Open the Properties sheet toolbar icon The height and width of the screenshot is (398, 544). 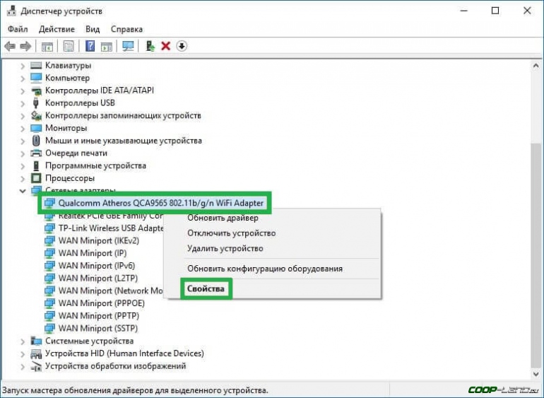[69, 46]
